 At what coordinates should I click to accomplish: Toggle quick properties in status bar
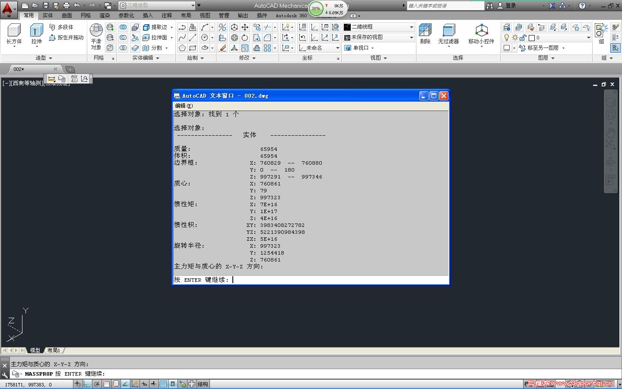click(x=173, y=384)
